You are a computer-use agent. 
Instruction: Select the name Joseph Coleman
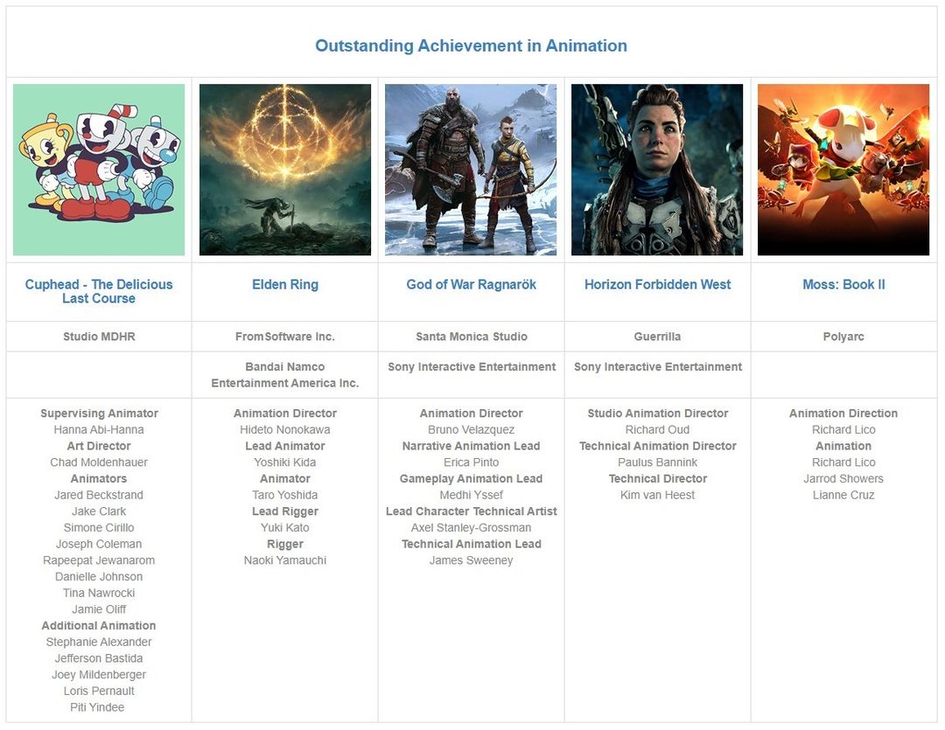click(x=99, y=543)
